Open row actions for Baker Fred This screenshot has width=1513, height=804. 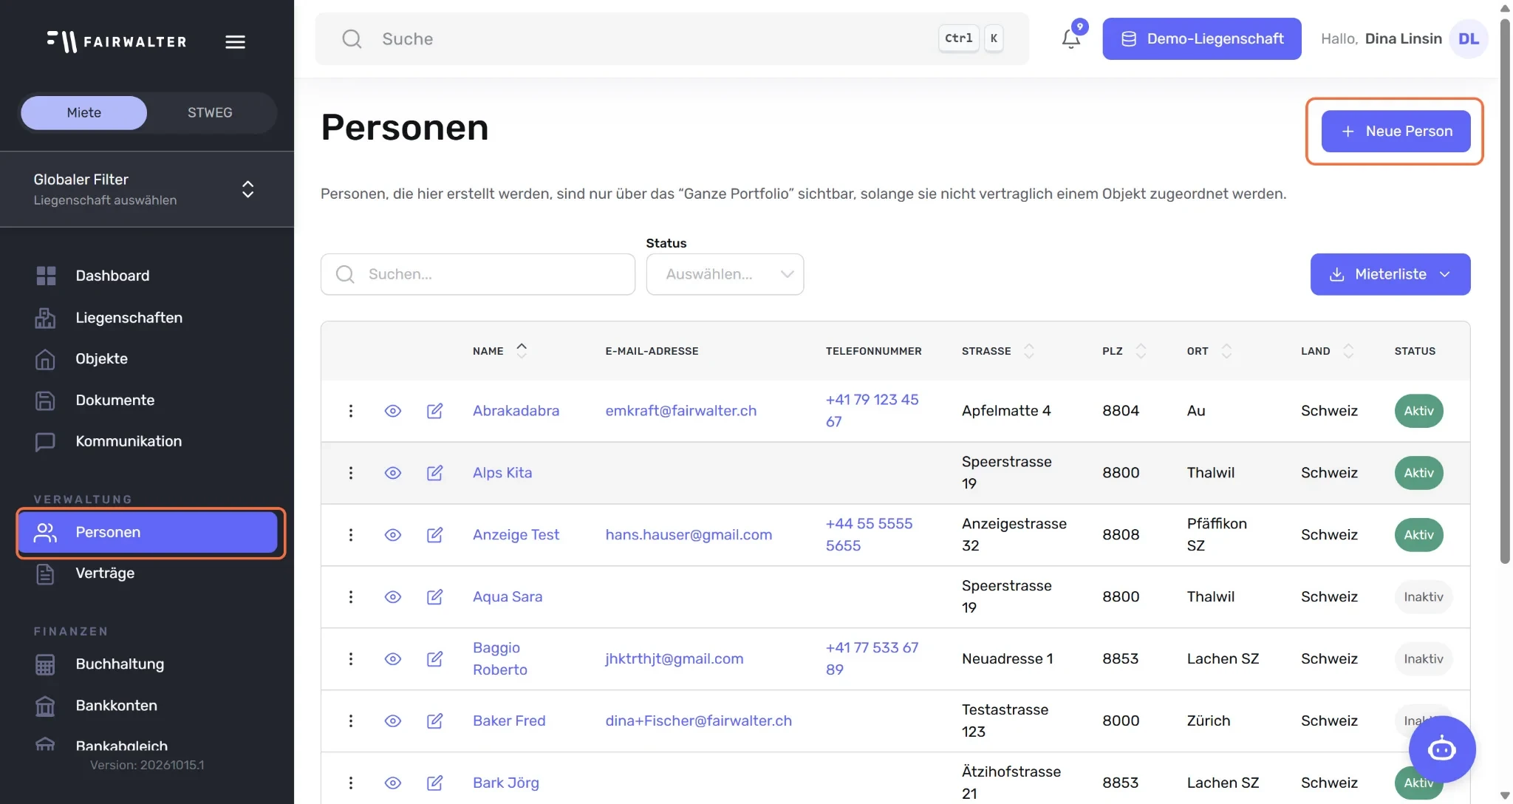(351, 721)
